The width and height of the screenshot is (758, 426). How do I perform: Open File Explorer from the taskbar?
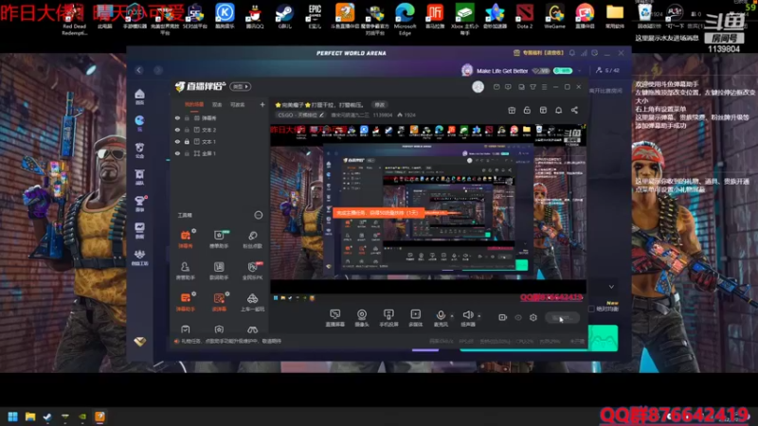click(x=30, y=417)
